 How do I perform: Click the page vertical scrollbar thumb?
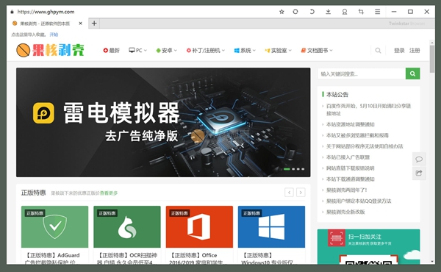pos(432,59)
